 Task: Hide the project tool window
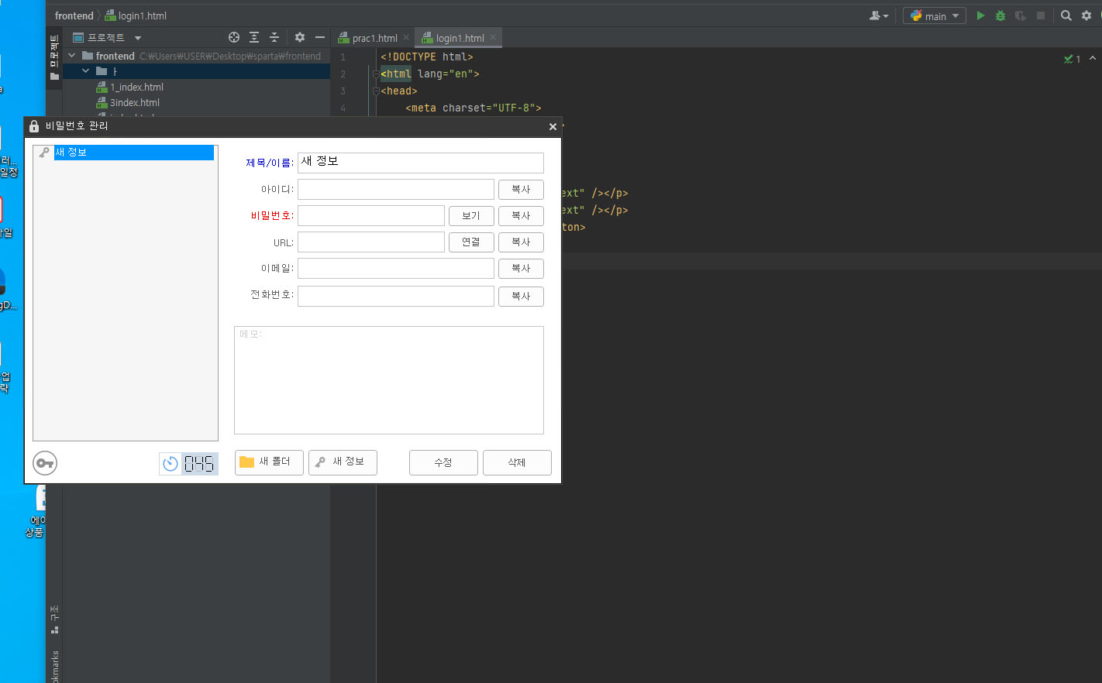click(x=319, y=37)
